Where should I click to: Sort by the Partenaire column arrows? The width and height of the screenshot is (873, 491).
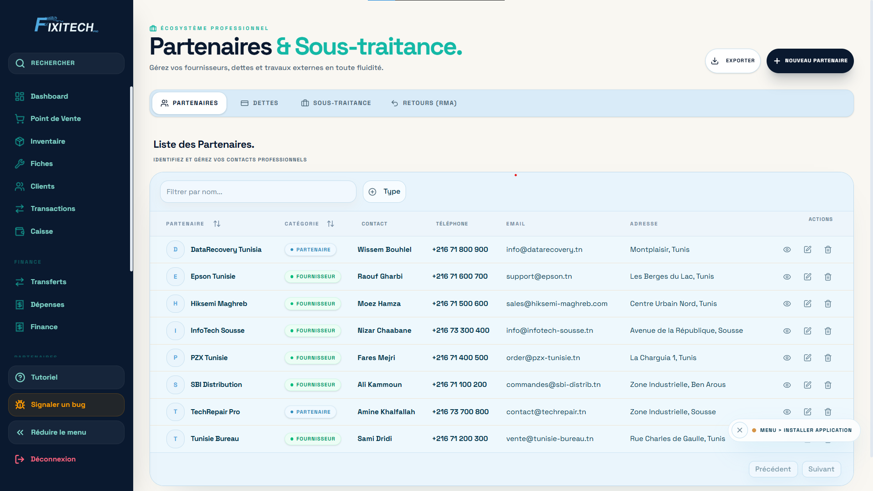(x=217, y=224)
